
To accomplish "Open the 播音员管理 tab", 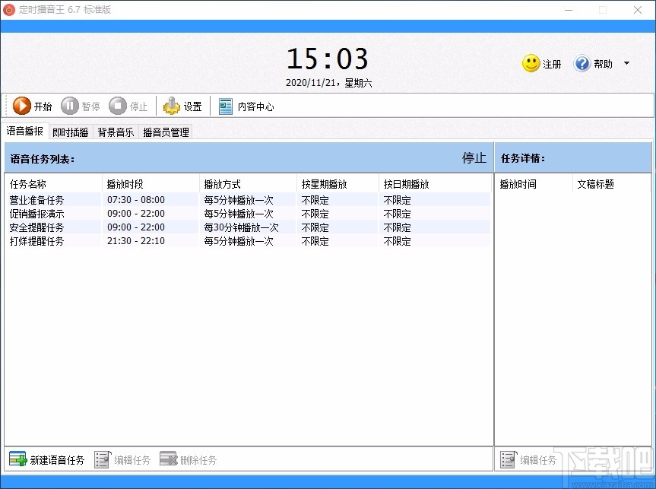I will [x=166, y=132].
